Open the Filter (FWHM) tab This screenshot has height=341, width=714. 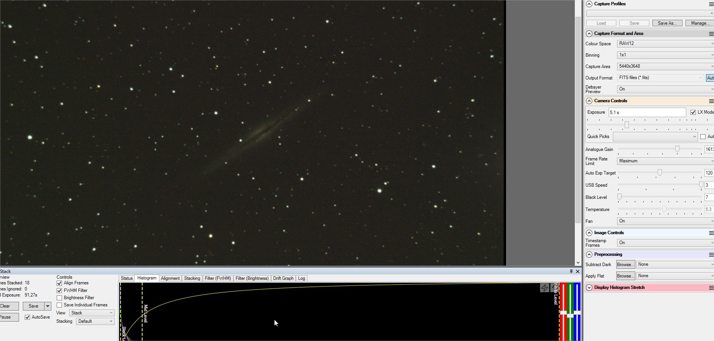click(218, 278)
